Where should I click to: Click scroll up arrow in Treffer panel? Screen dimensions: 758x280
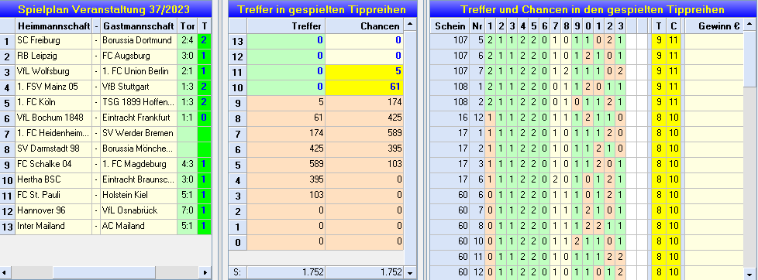point(411,25)
